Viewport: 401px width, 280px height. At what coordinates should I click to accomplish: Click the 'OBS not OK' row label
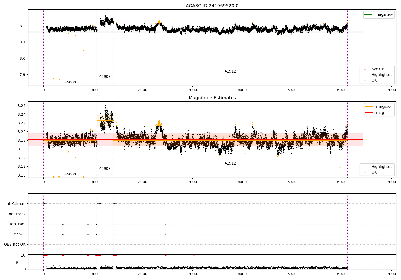15,244
